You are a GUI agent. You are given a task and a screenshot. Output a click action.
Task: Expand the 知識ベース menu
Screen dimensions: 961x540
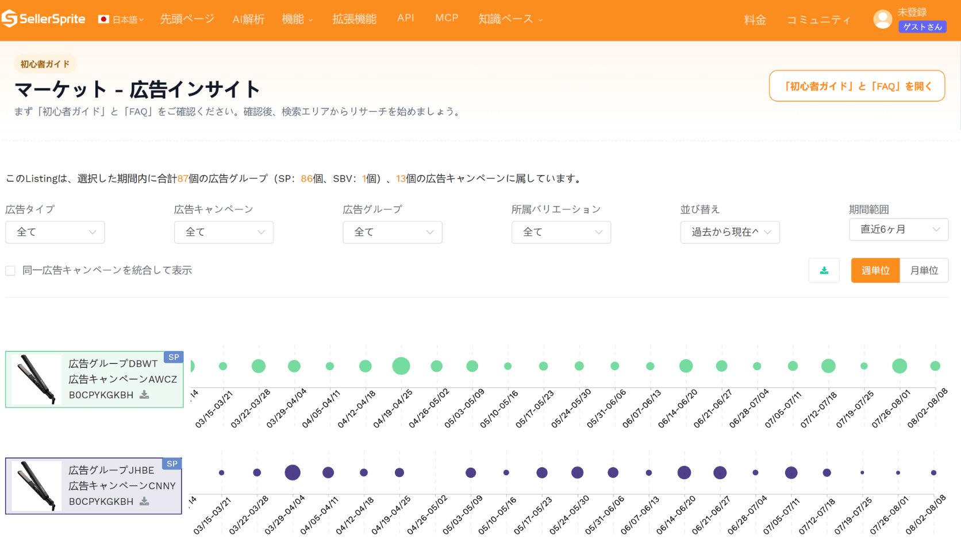[510, 19]
